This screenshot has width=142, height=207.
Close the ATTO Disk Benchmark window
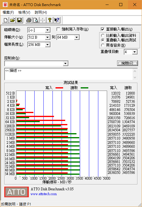tap(135, 5)
